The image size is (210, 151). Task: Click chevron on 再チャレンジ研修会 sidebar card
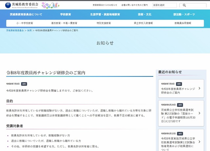[199, 88]
